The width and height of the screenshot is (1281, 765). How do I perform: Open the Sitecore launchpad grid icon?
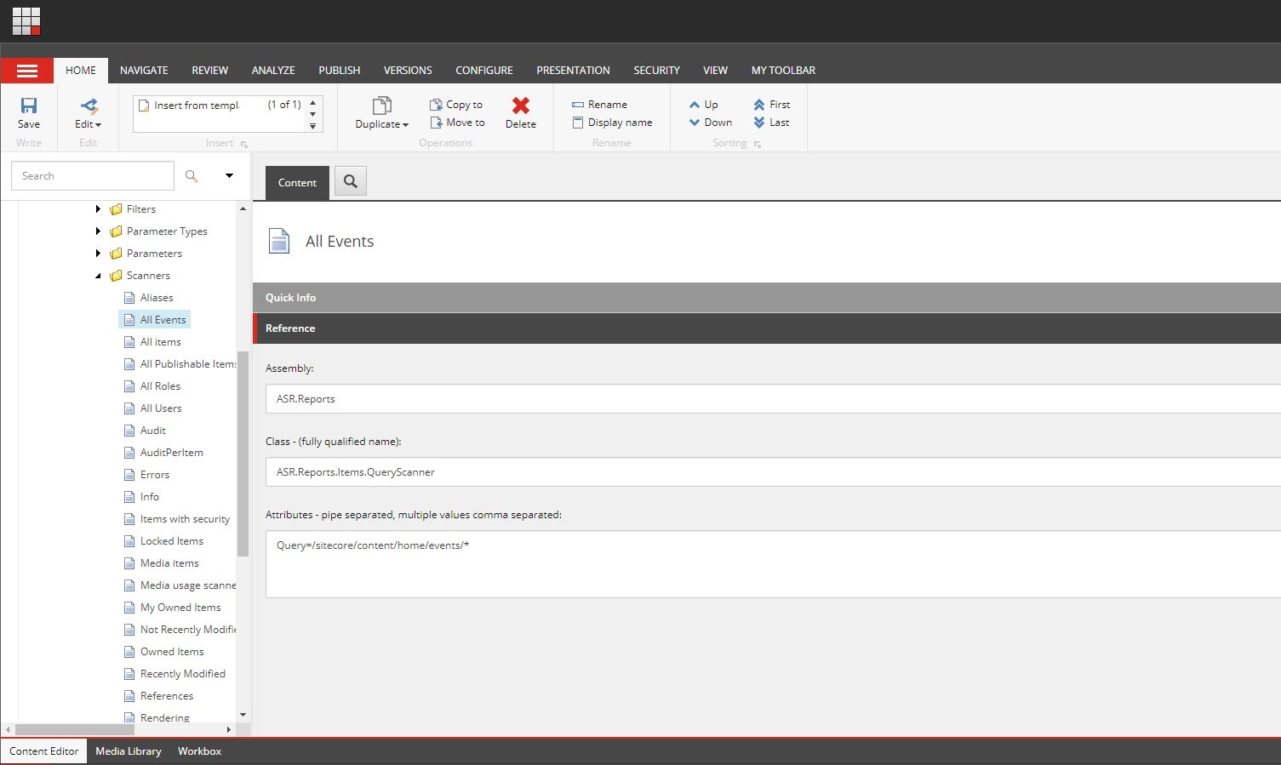pos(26,20)
